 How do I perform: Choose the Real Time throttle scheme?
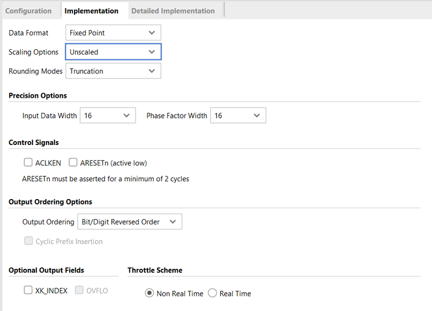click(x=212, y=293)
